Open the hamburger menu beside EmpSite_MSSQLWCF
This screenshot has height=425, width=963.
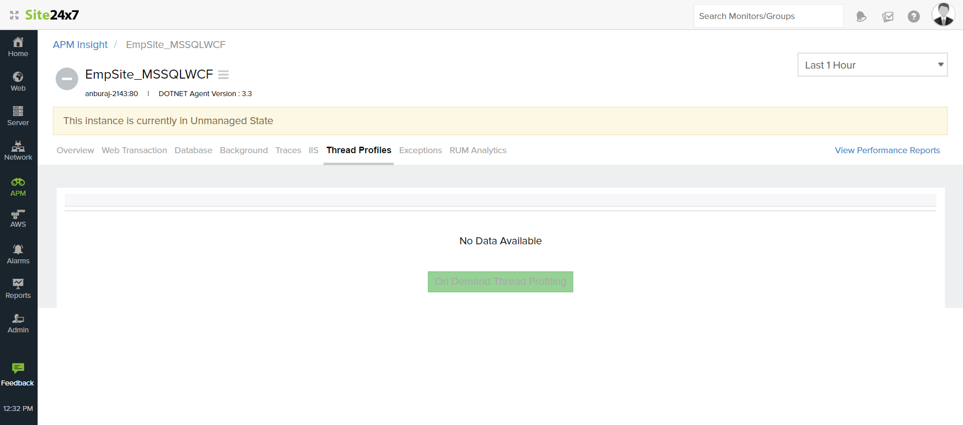pos(223,75)
